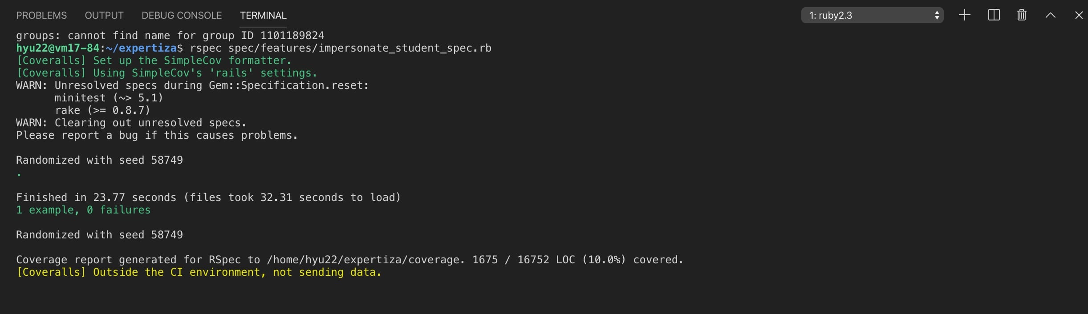
Task: Split the terminal pane
Action: [x=994, y=15]
